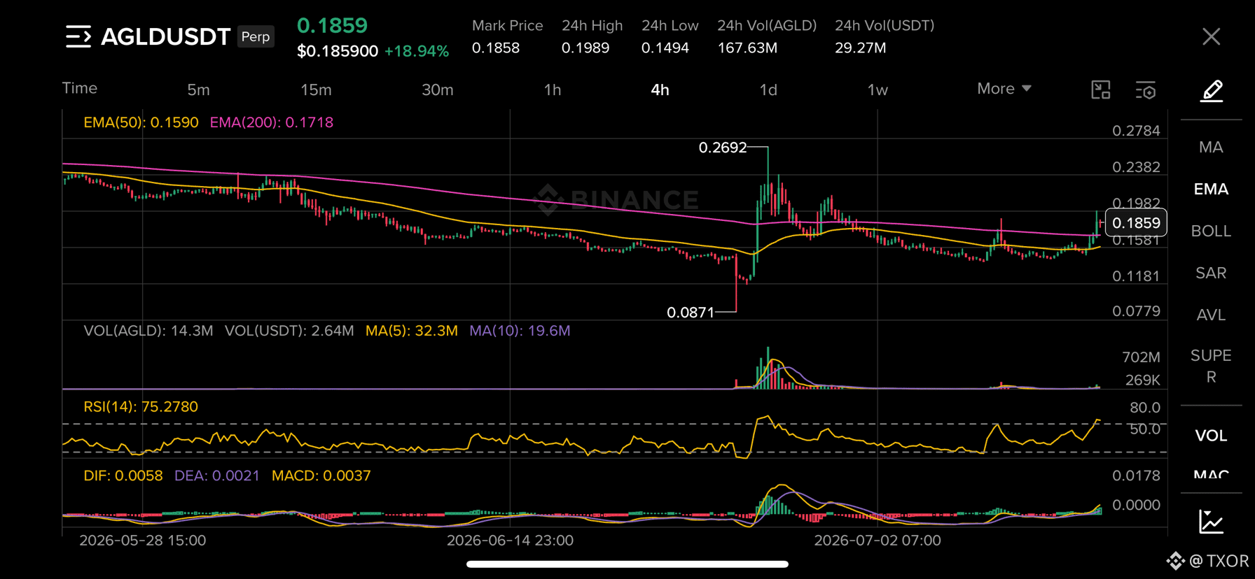This screenshot has width=1255, height=579.
Task: Tap the VOL(AGLD) volume label
Action: tap(148, 331)
